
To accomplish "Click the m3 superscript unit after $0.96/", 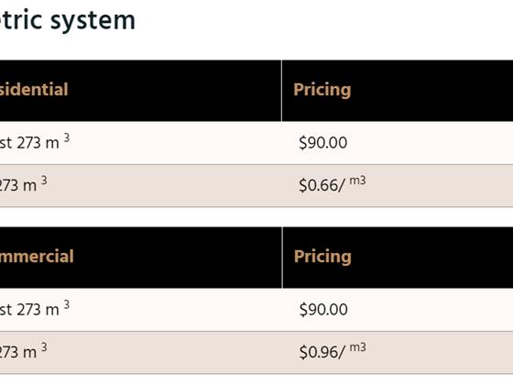I will point(357,347).
